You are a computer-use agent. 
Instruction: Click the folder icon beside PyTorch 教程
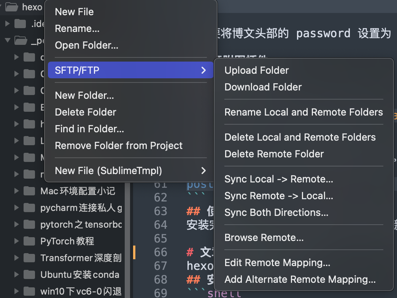coord(29,241)
